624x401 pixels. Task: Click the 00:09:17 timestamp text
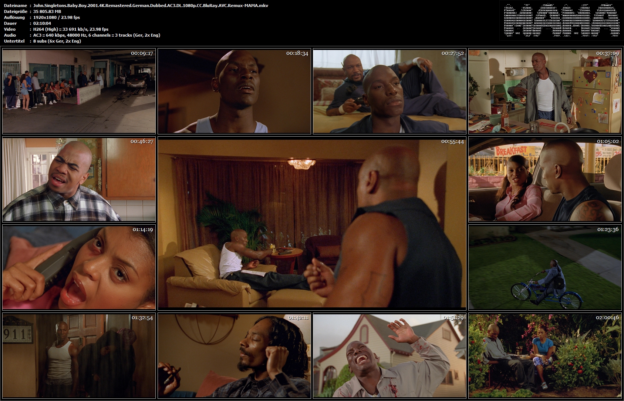(142, 53)
